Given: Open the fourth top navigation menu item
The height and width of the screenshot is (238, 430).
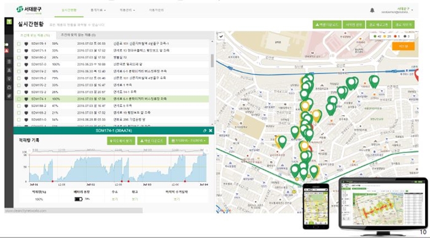Looking at the screenshot, I should click(x=156, y=10).
